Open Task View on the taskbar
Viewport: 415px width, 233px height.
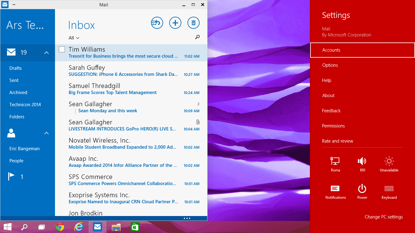(x=42, y=227)
